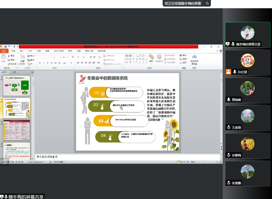Switch to the Outline (大纲) pane tab
The height and width of the screenshot is (199, 272).
click(14, 72)
